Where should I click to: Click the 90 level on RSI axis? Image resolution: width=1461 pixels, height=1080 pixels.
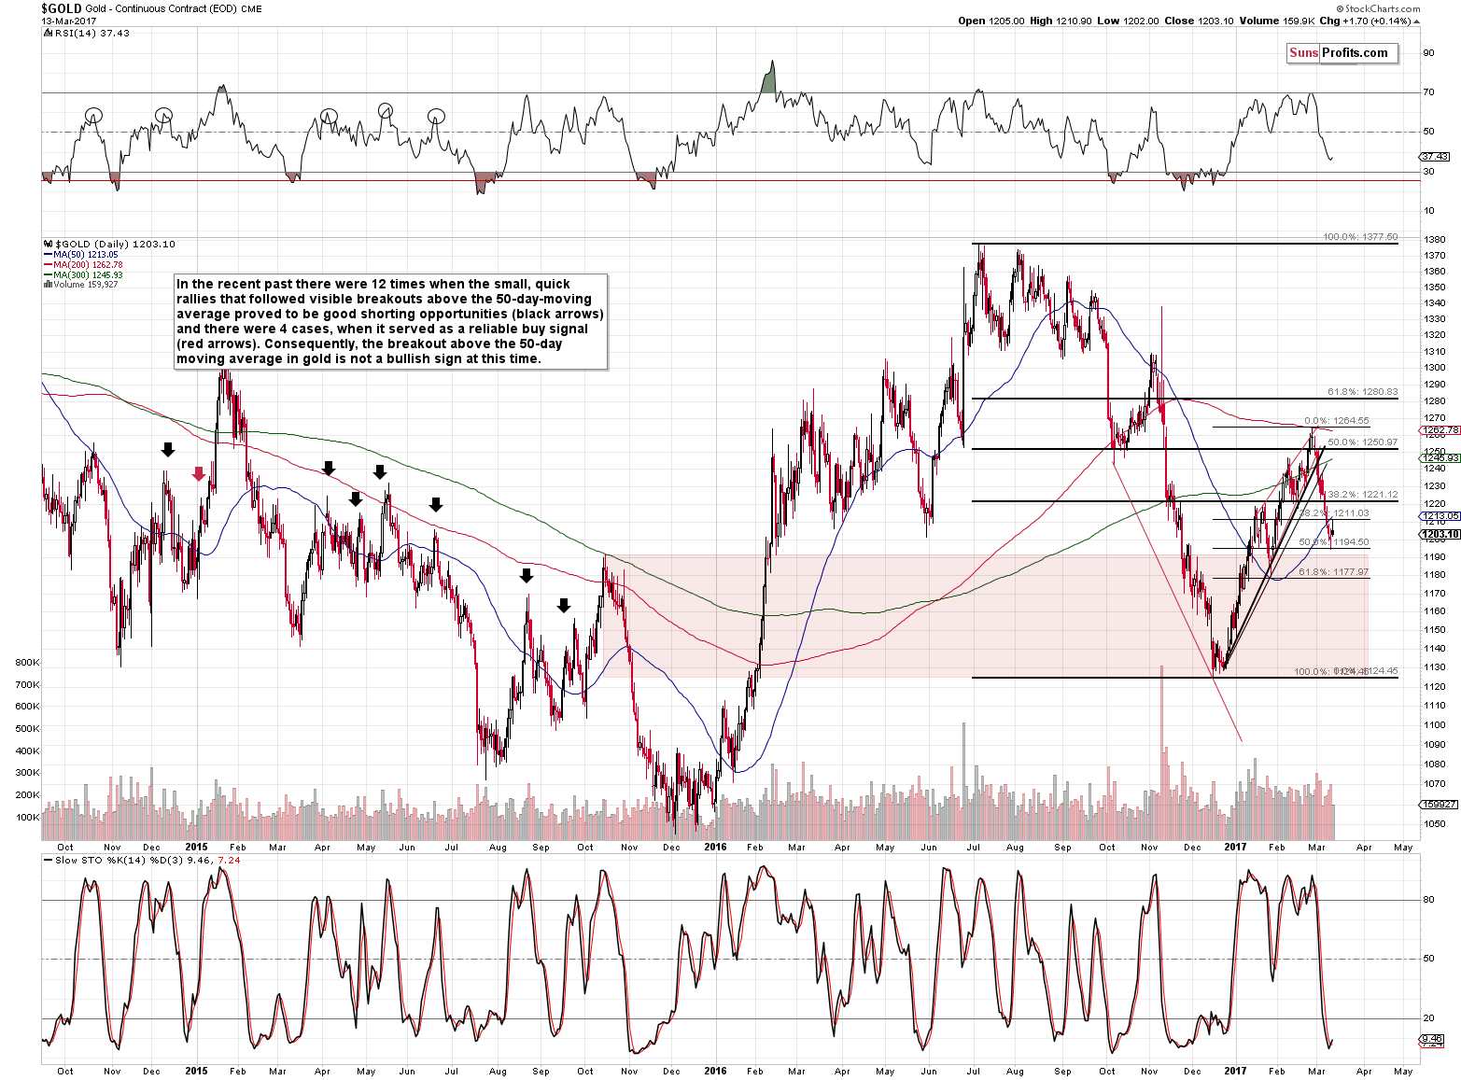[x=1428, y=53]
